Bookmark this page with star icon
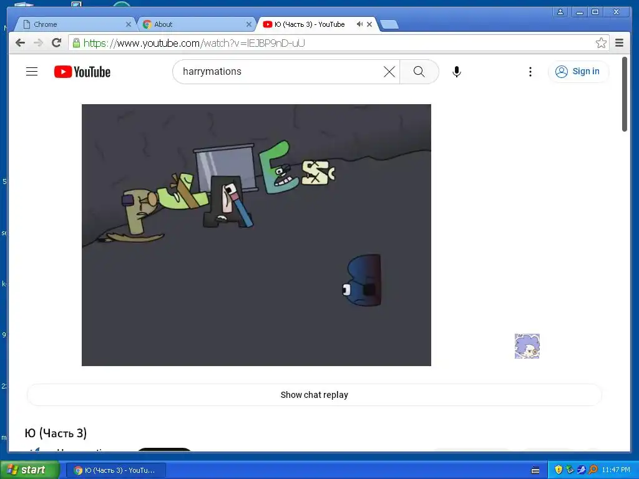 click(x=601, y=43)
